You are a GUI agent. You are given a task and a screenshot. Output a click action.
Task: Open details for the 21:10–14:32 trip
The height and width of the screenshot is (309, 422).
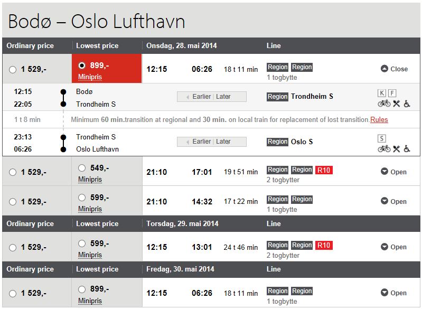click(393, 201)
